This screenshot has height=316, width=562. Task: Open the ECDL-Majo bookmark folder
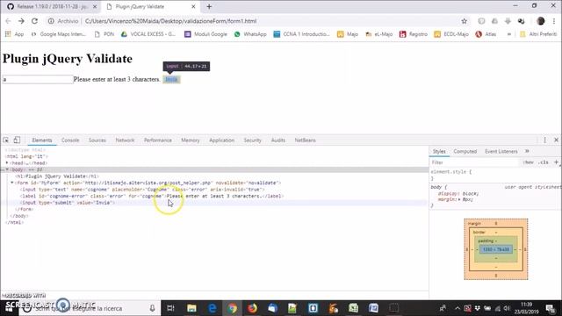point(451,34)
